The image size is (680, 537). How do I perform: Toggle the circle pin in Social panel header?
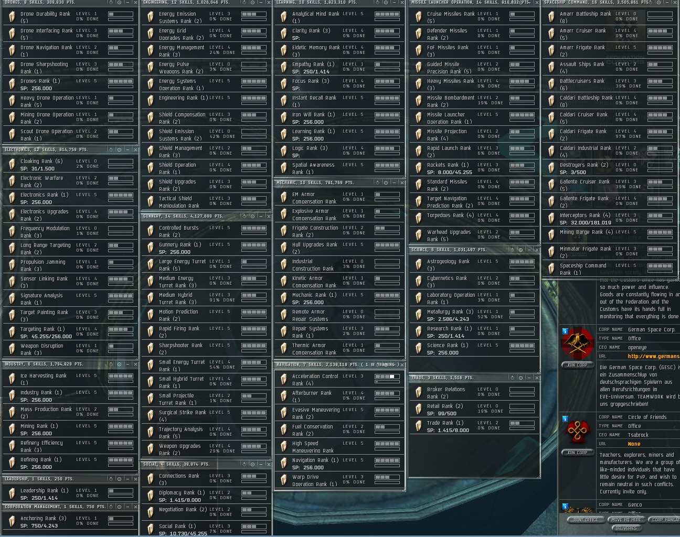point(253,464)
